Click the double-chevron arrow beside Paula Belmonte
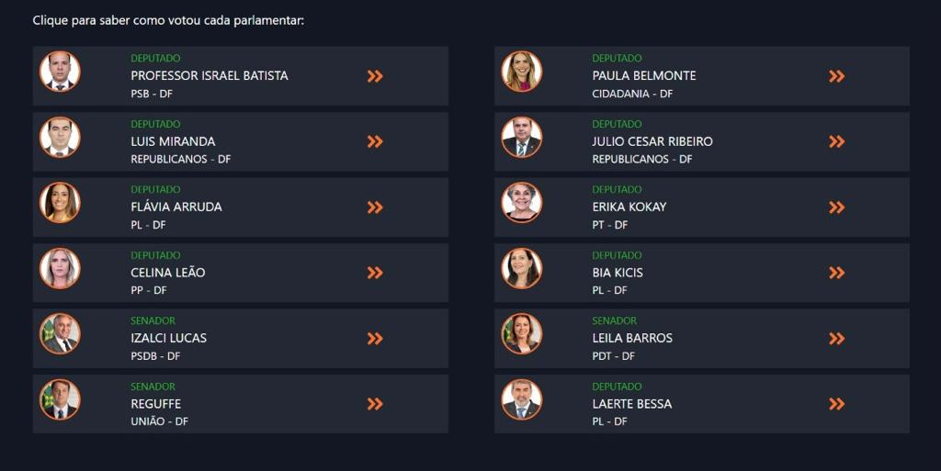 (x=836, y=76)
